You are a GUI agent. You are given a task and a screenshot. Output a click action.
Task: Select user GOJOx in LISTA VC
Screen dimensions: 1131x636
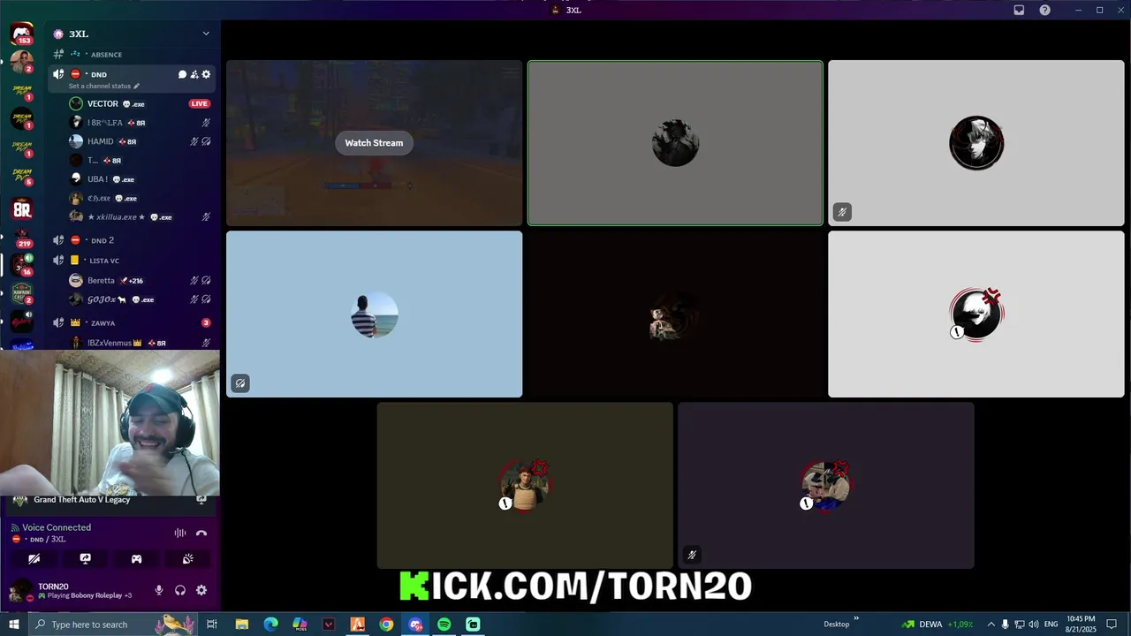[140, 299]
